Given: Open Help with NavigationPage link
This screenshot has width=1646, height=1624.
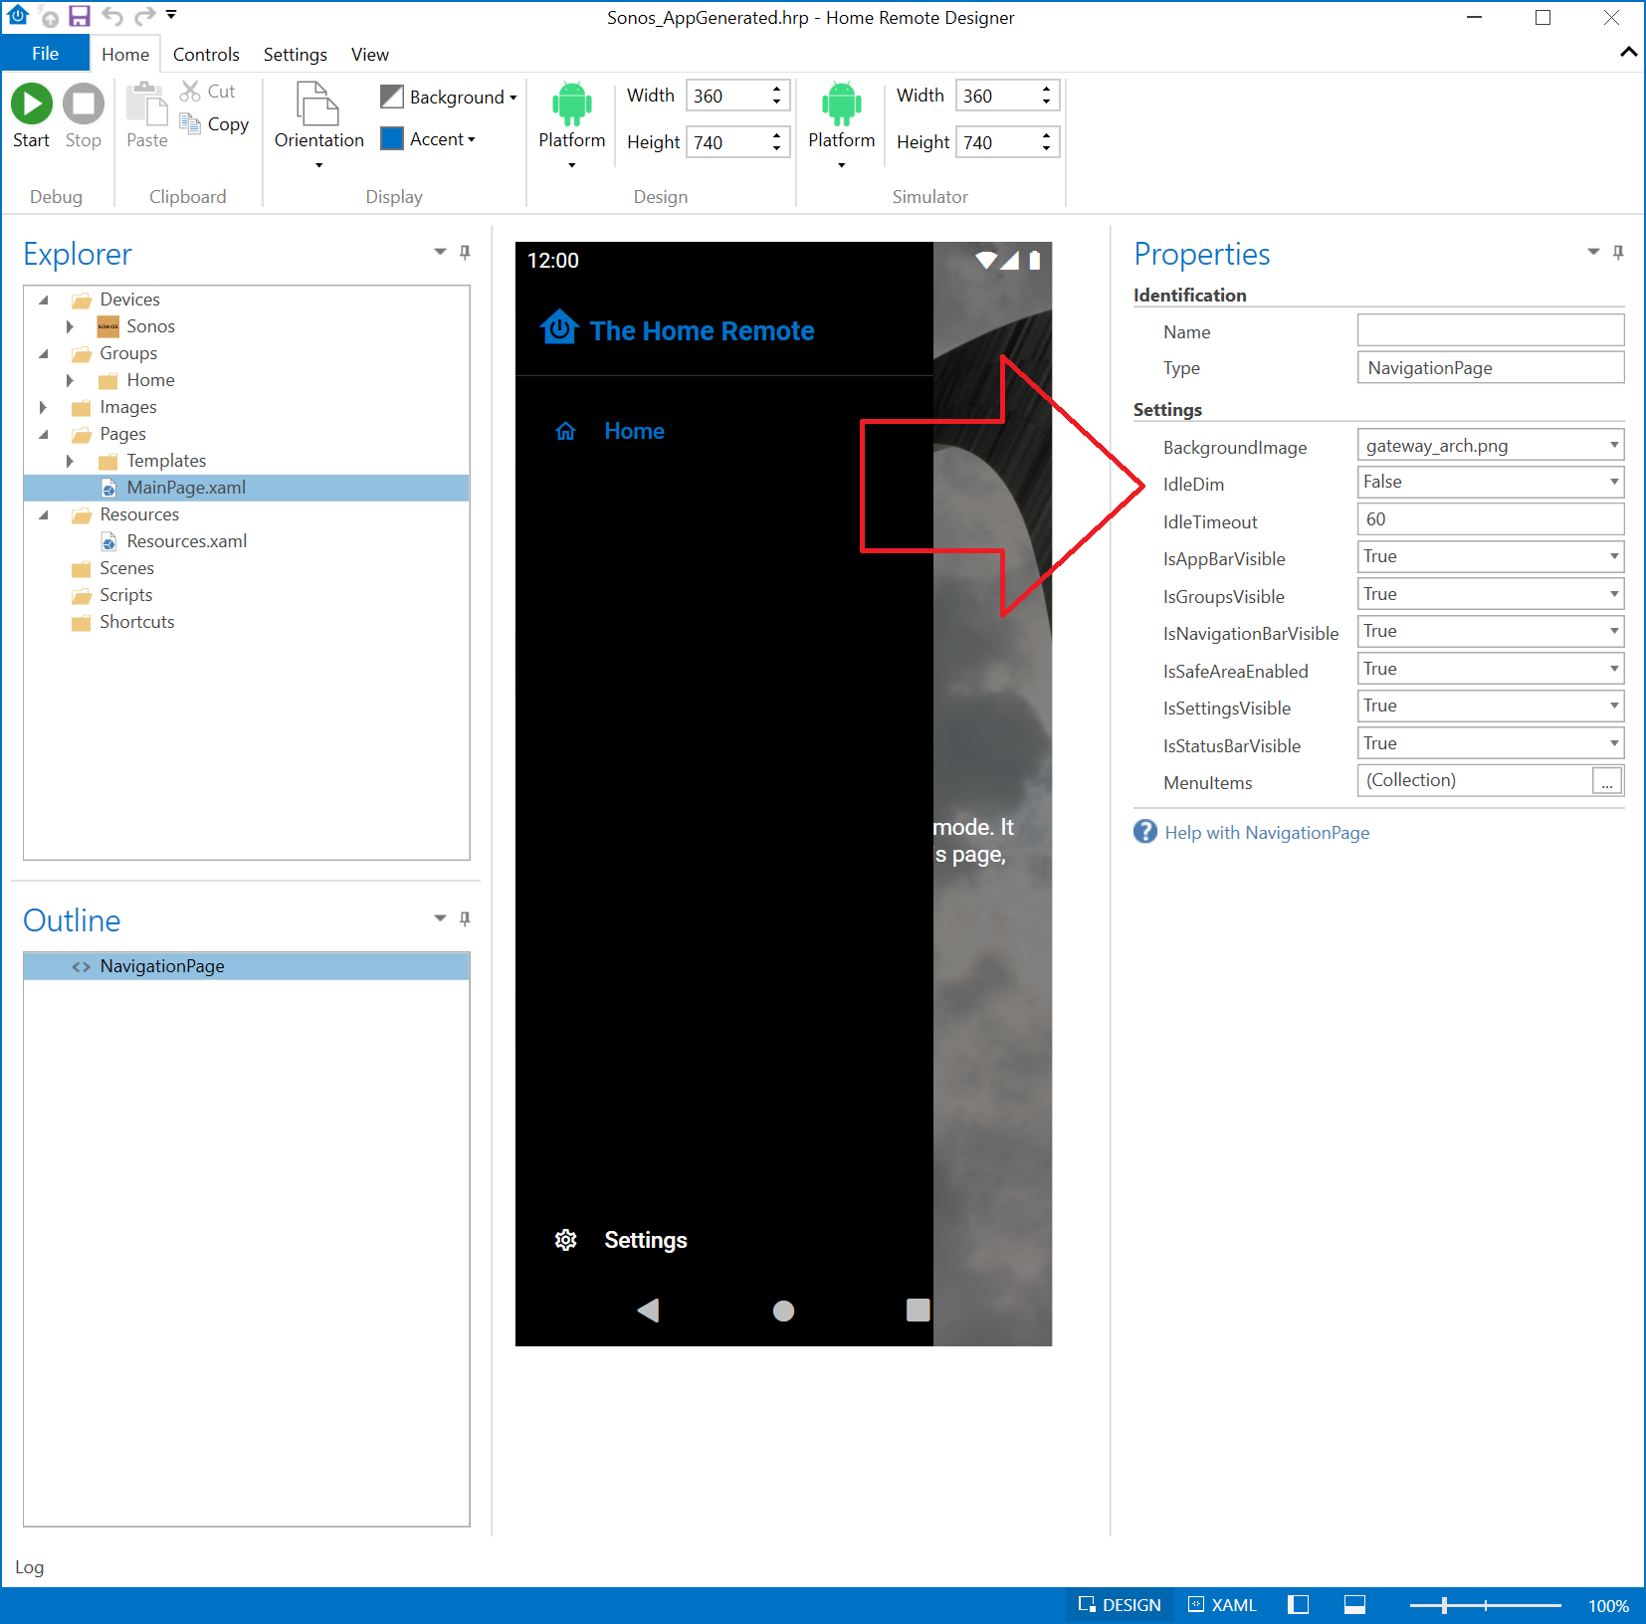Looking at the screenshot, I should point(1267,832).
